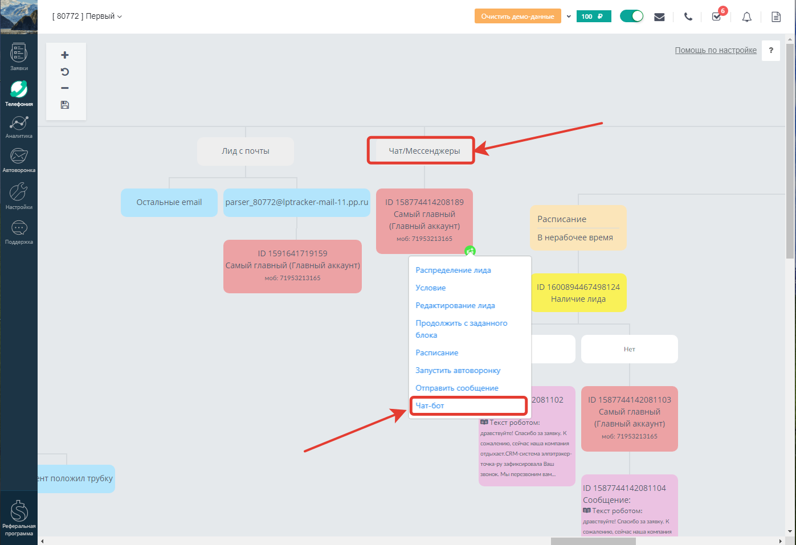This screenshot has width=796, height=545.
Task: Open notifications bell icon
Action: (x=746, y=17)
